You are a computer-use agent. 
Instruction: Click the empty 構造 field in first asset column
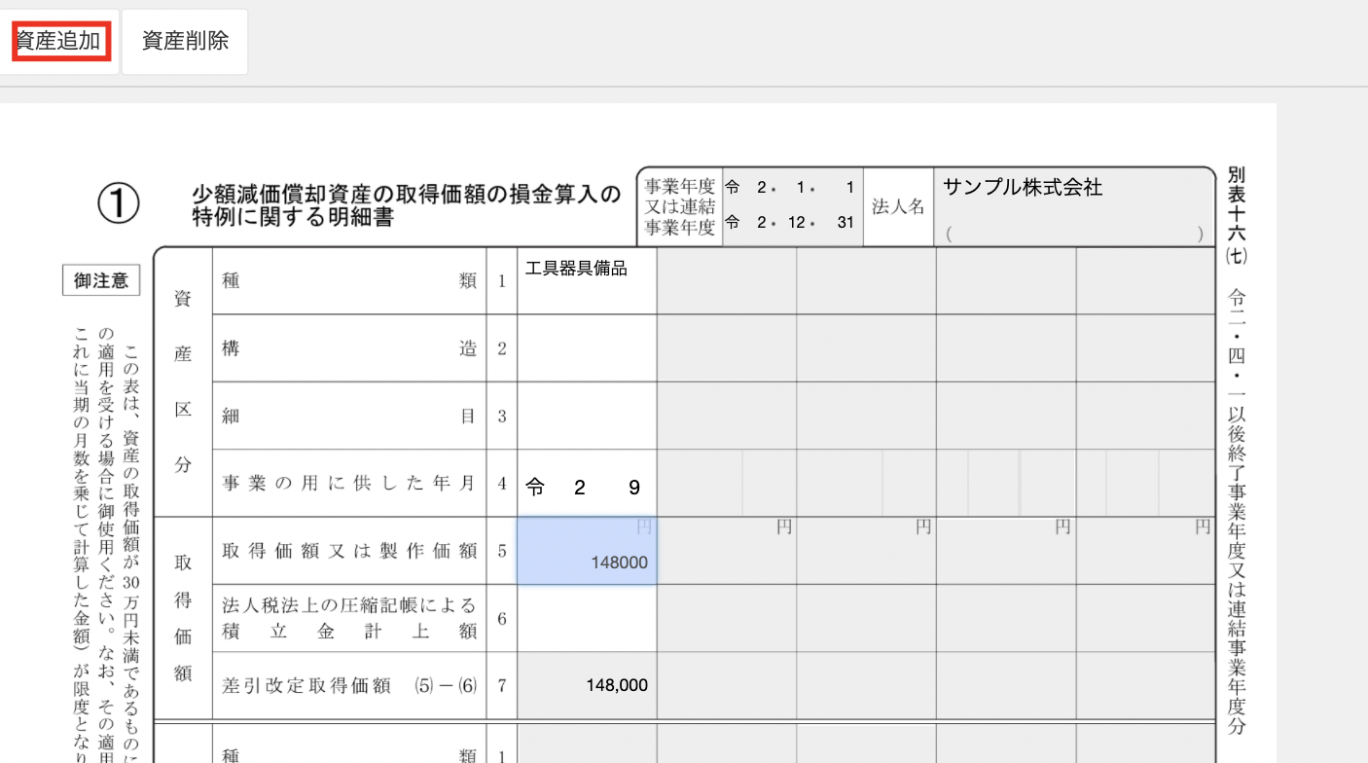[586, 348]
